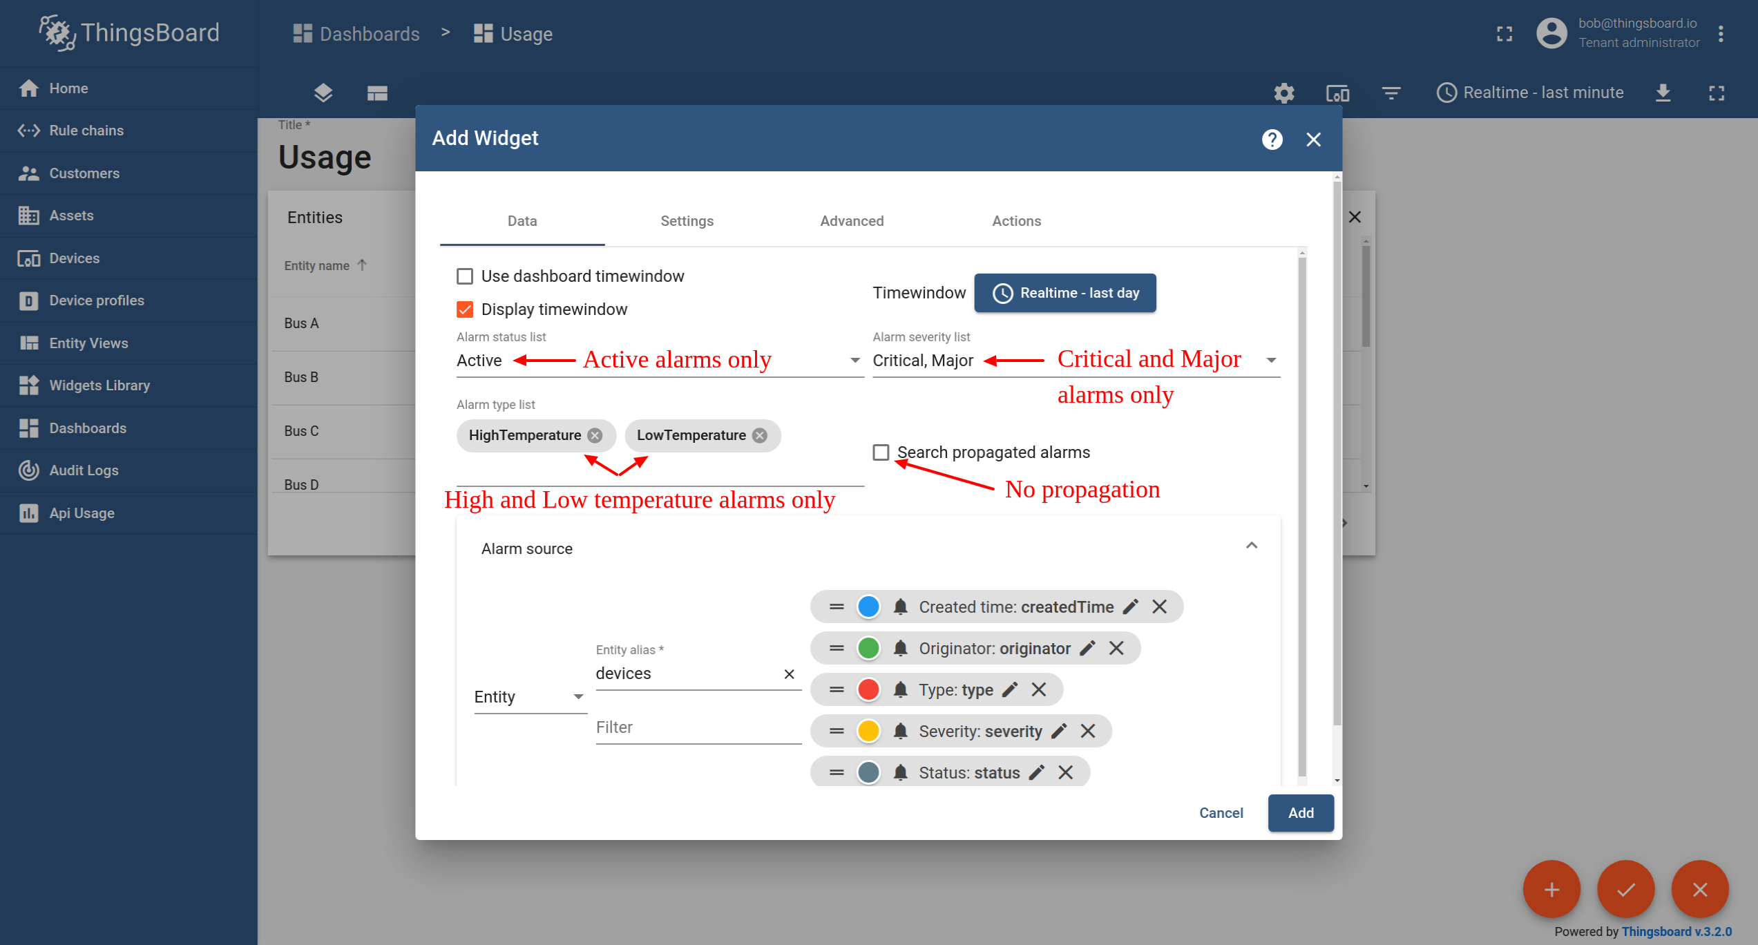Collapse the Alarm source panel
The height and width of the screenshot is (945, 1758).
pos(1251,546)
